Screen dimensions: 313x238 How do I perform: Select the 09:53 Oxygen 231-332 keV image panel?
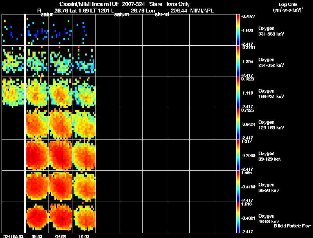point(38,61)
